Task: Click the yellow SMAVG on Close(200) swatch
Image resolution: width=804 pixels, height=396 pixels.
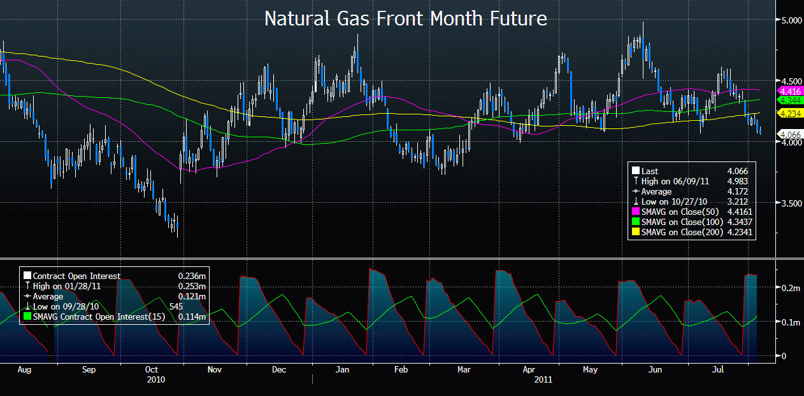Action: (635, 233)
